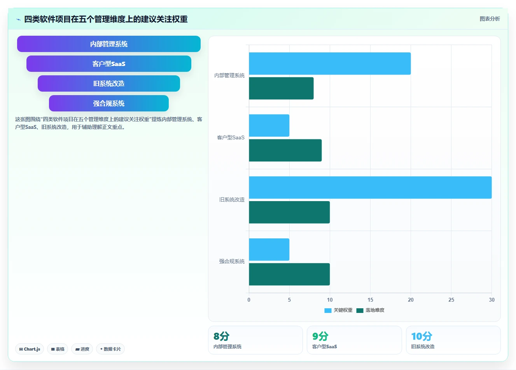Click 内部管理系统 green 落地难度 bar

(x=281, y=88)
